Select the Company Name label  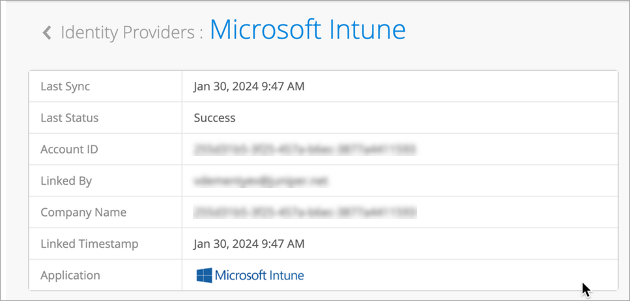[x=83, y=212]
